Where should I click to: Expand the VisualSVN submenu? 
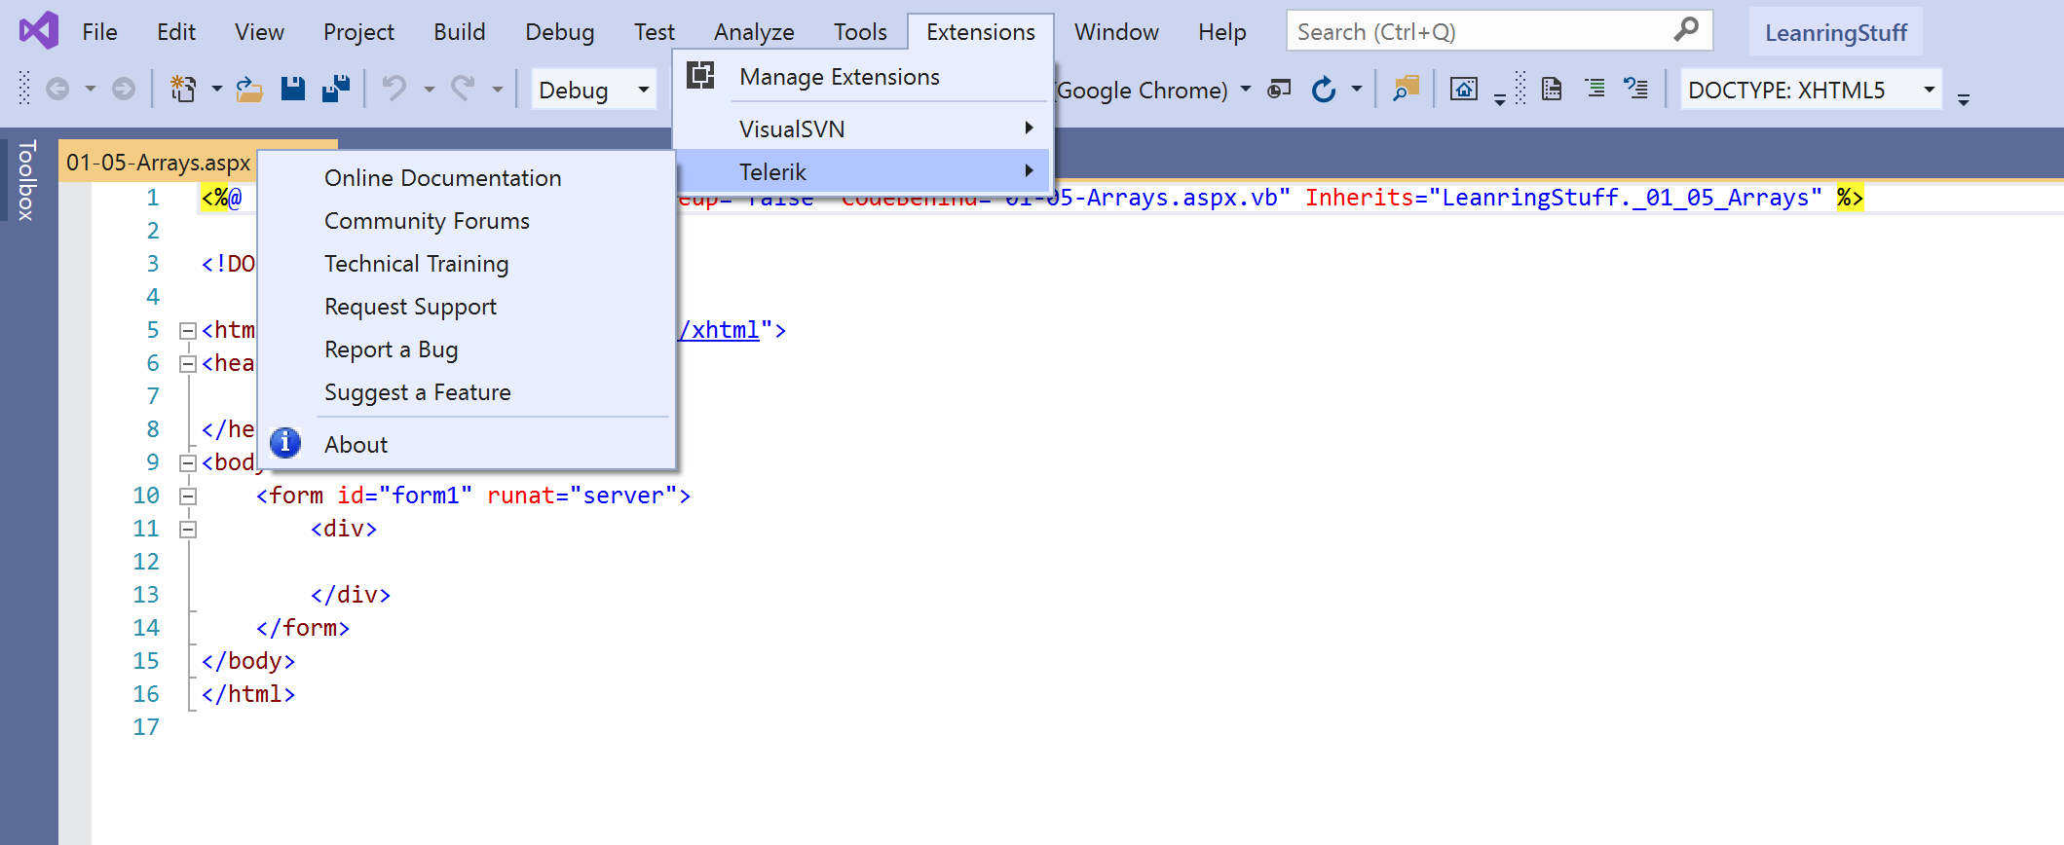click(863, 129)
